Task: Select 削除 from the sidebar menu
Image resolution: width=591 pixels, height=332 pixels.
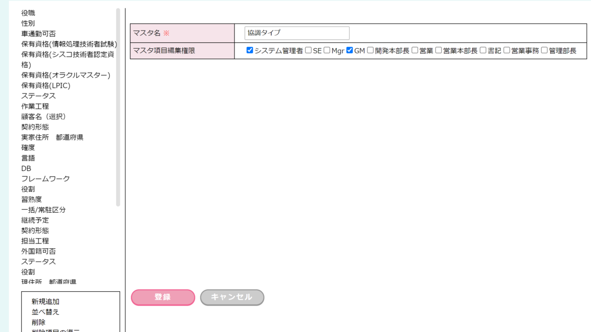Action: tap(38, 322)
